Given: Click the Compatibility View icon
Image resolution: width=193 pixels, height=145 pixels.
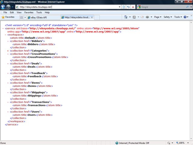Looking at the screenshot, I should point(124,7).
